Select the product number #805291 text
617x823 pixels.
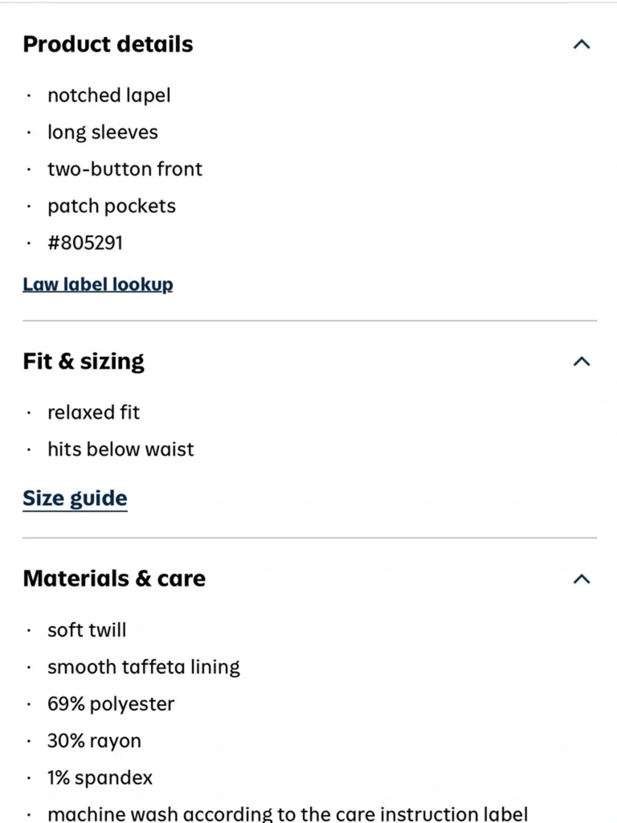click(85, 243)
